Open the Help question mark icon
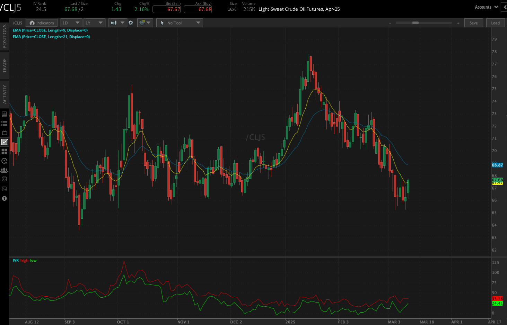Viewport: 507px width, 325px height. coord(5,198)
